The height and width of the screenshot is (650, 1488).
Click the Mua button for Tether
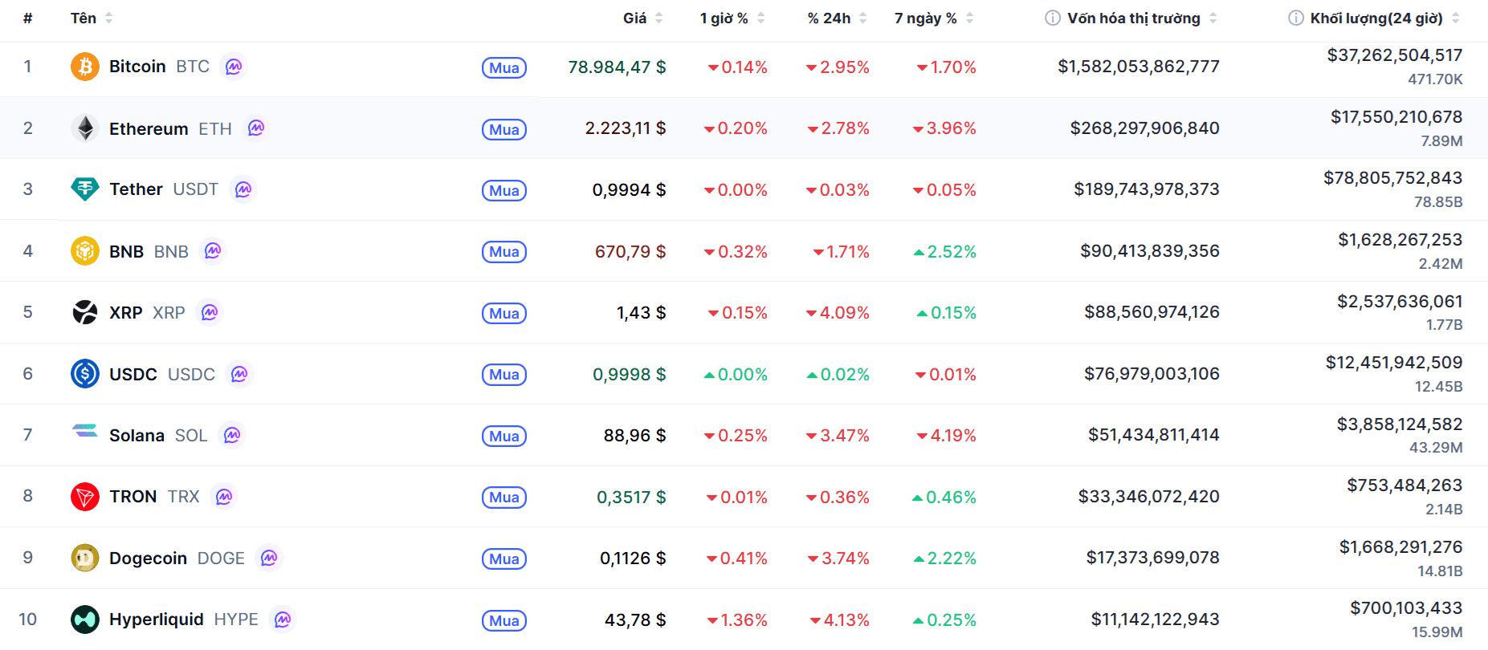tap(504, 190)
